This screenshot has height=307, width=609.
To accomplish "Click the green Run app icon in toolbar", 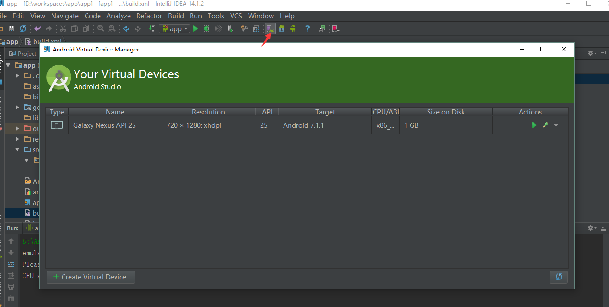I will coord(196,28).
